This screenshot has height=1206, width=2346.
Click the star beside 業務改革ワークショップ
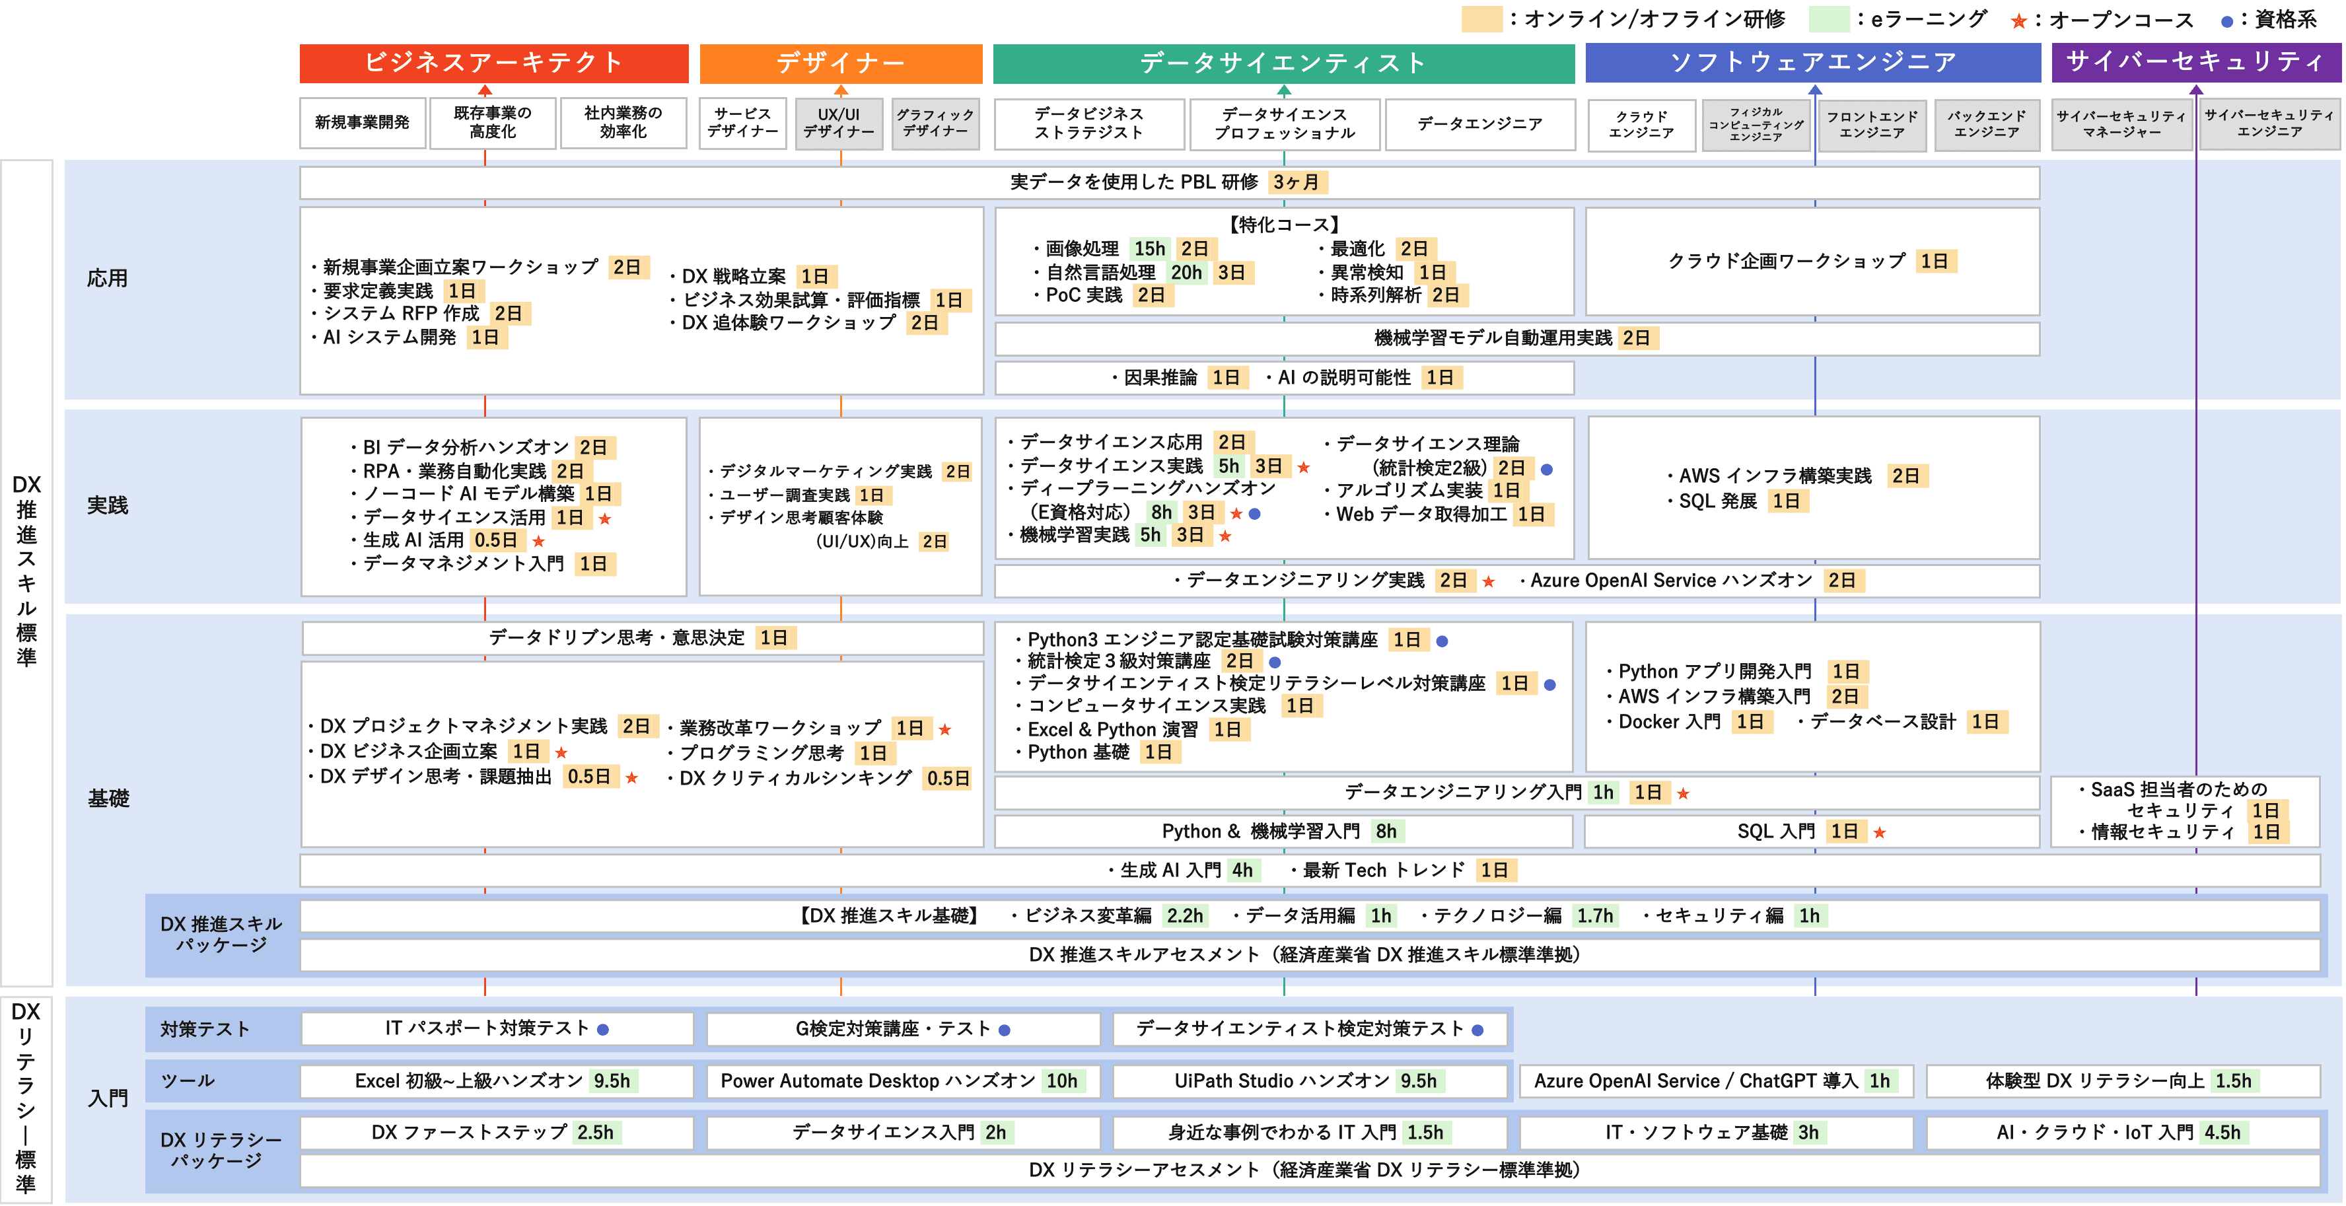944,730
